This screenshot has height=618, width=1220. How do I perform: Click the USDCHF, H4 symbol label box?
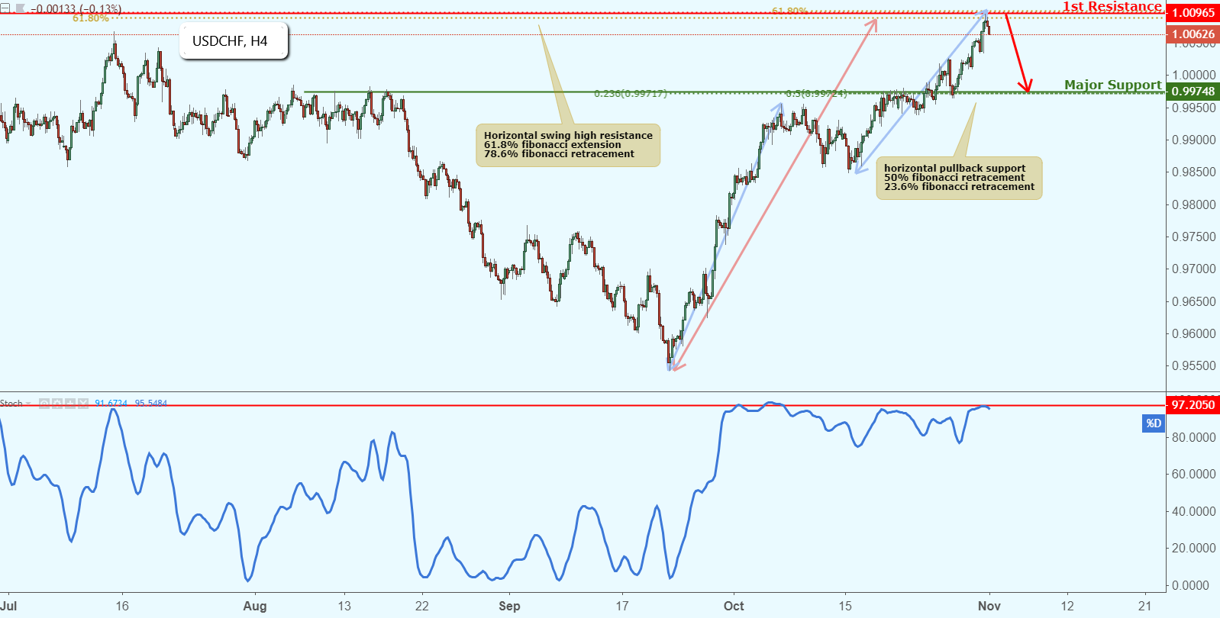[x=234, y=40]
